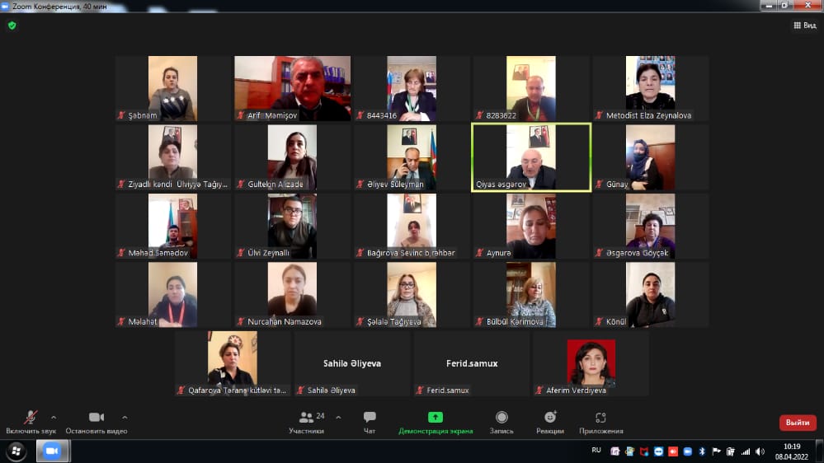Open the Windows Start menu
The width and height of the screenshot is (824, 463).
tap(16, 451)
